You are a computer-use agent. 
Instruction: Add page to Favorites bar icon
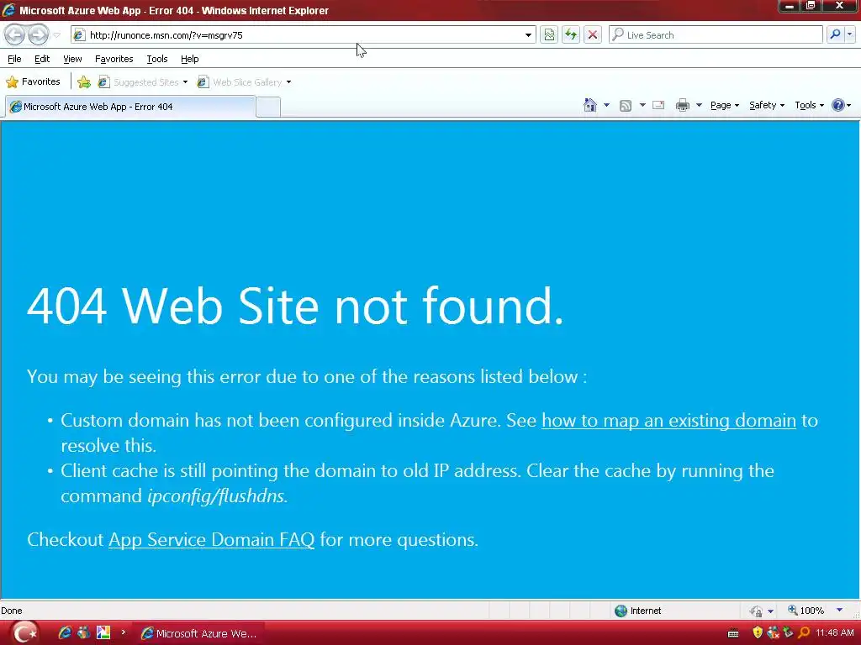tap(84, 82)
